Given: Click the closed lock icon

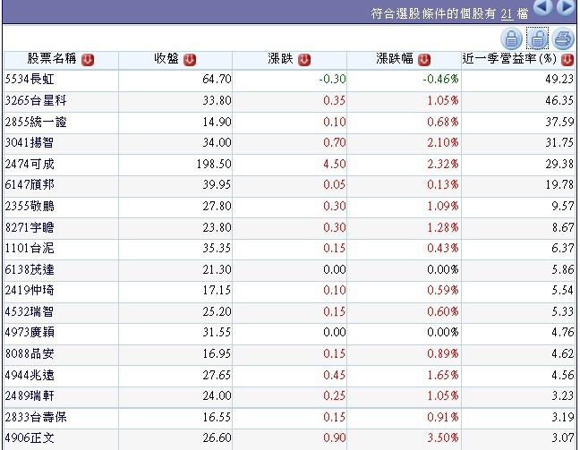Looking at the screenshot, I should 512,38.
